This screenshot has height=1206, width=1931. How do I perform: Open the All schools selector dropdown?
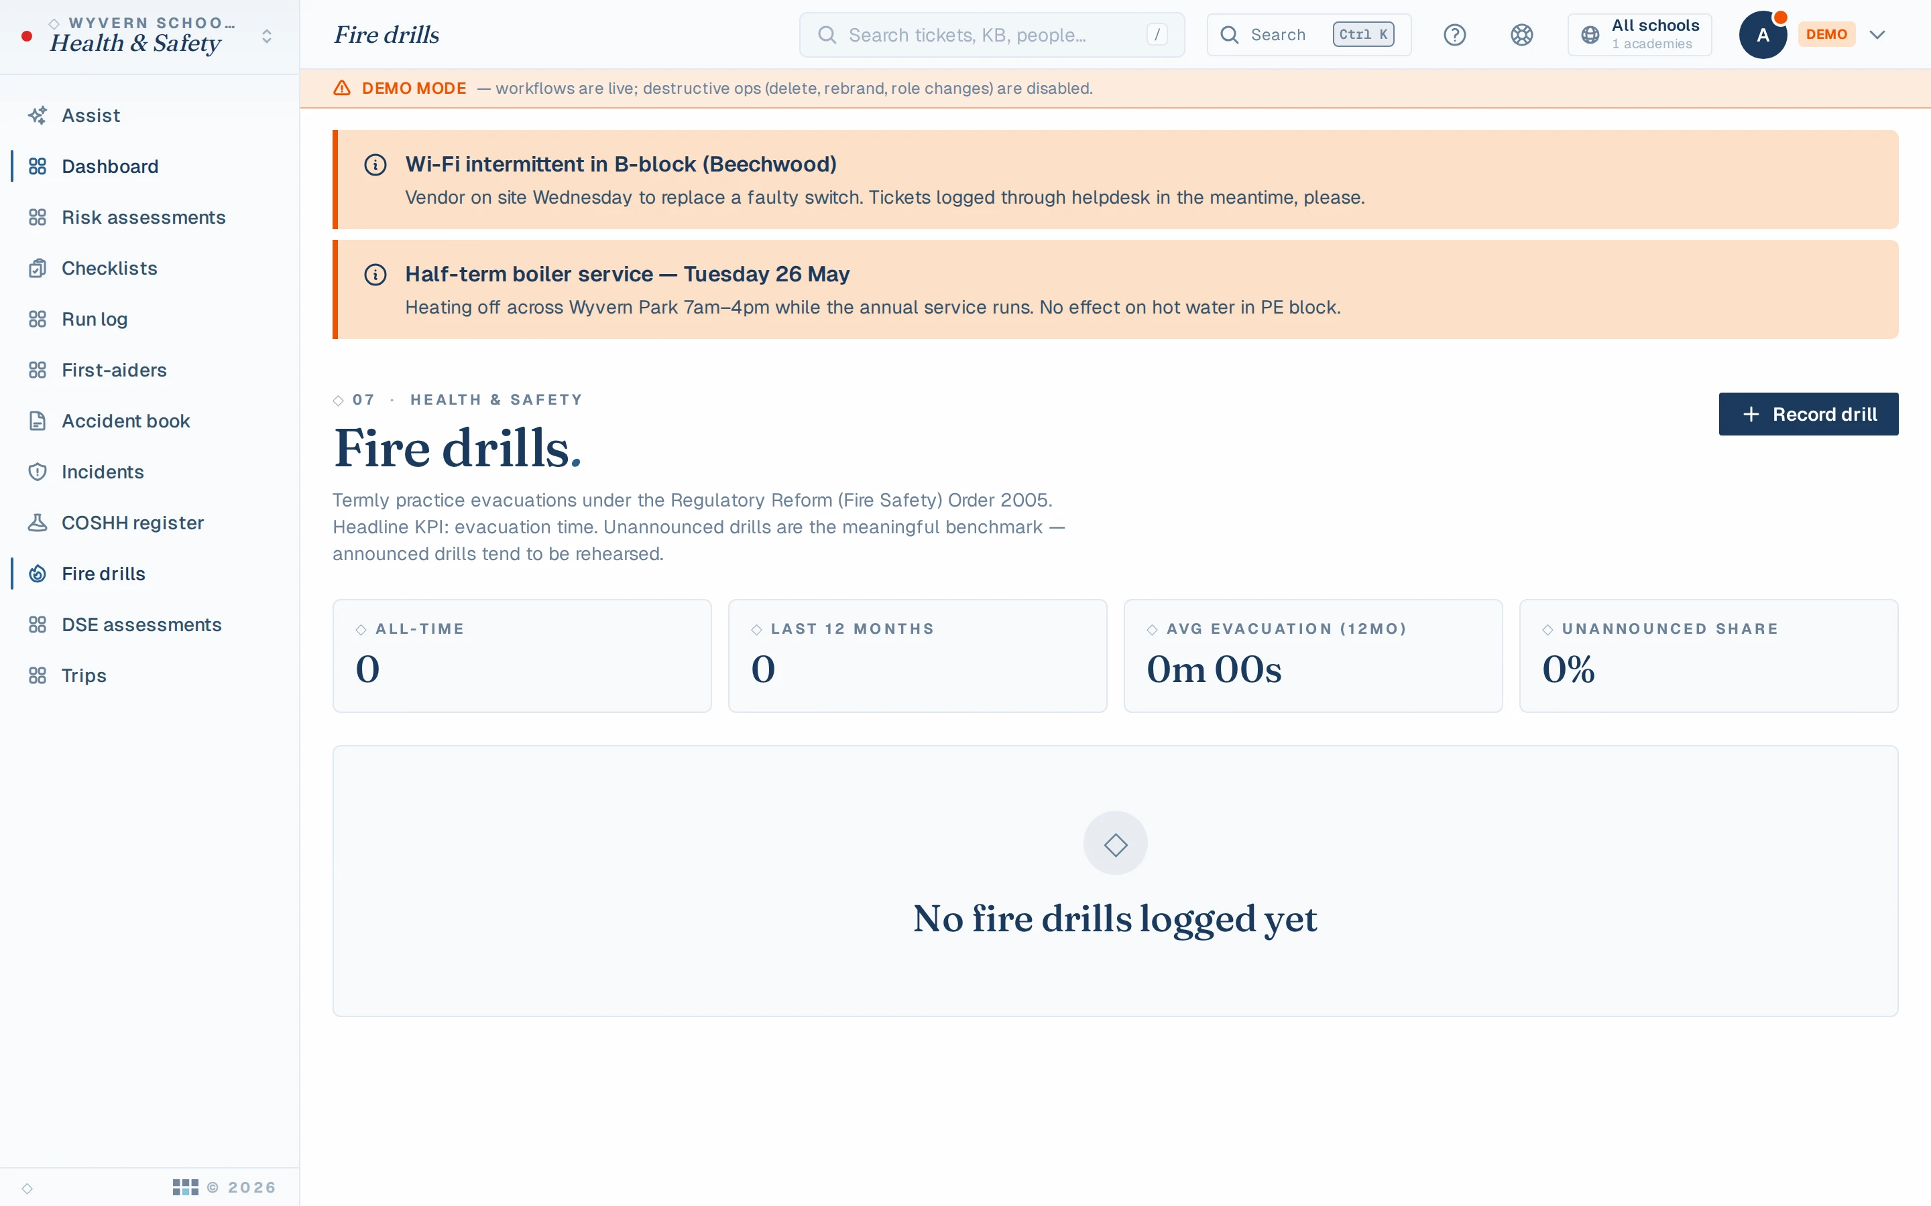(1639, 35)
